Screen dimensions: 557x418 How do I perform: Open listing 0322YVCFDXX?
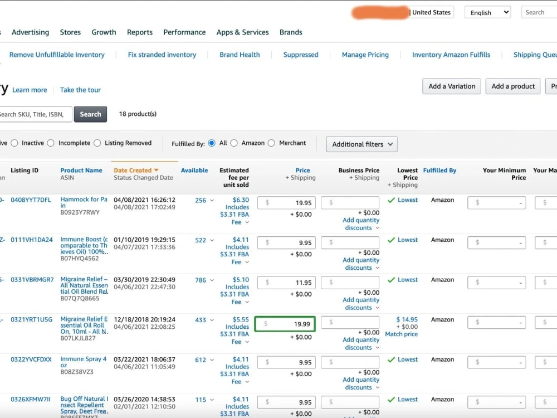pos(31,359)
